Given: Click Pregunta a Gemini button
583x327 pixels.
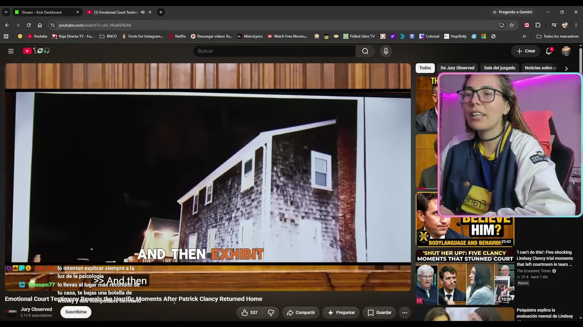Looking at the screenshot, I should (x=511, y=12).
